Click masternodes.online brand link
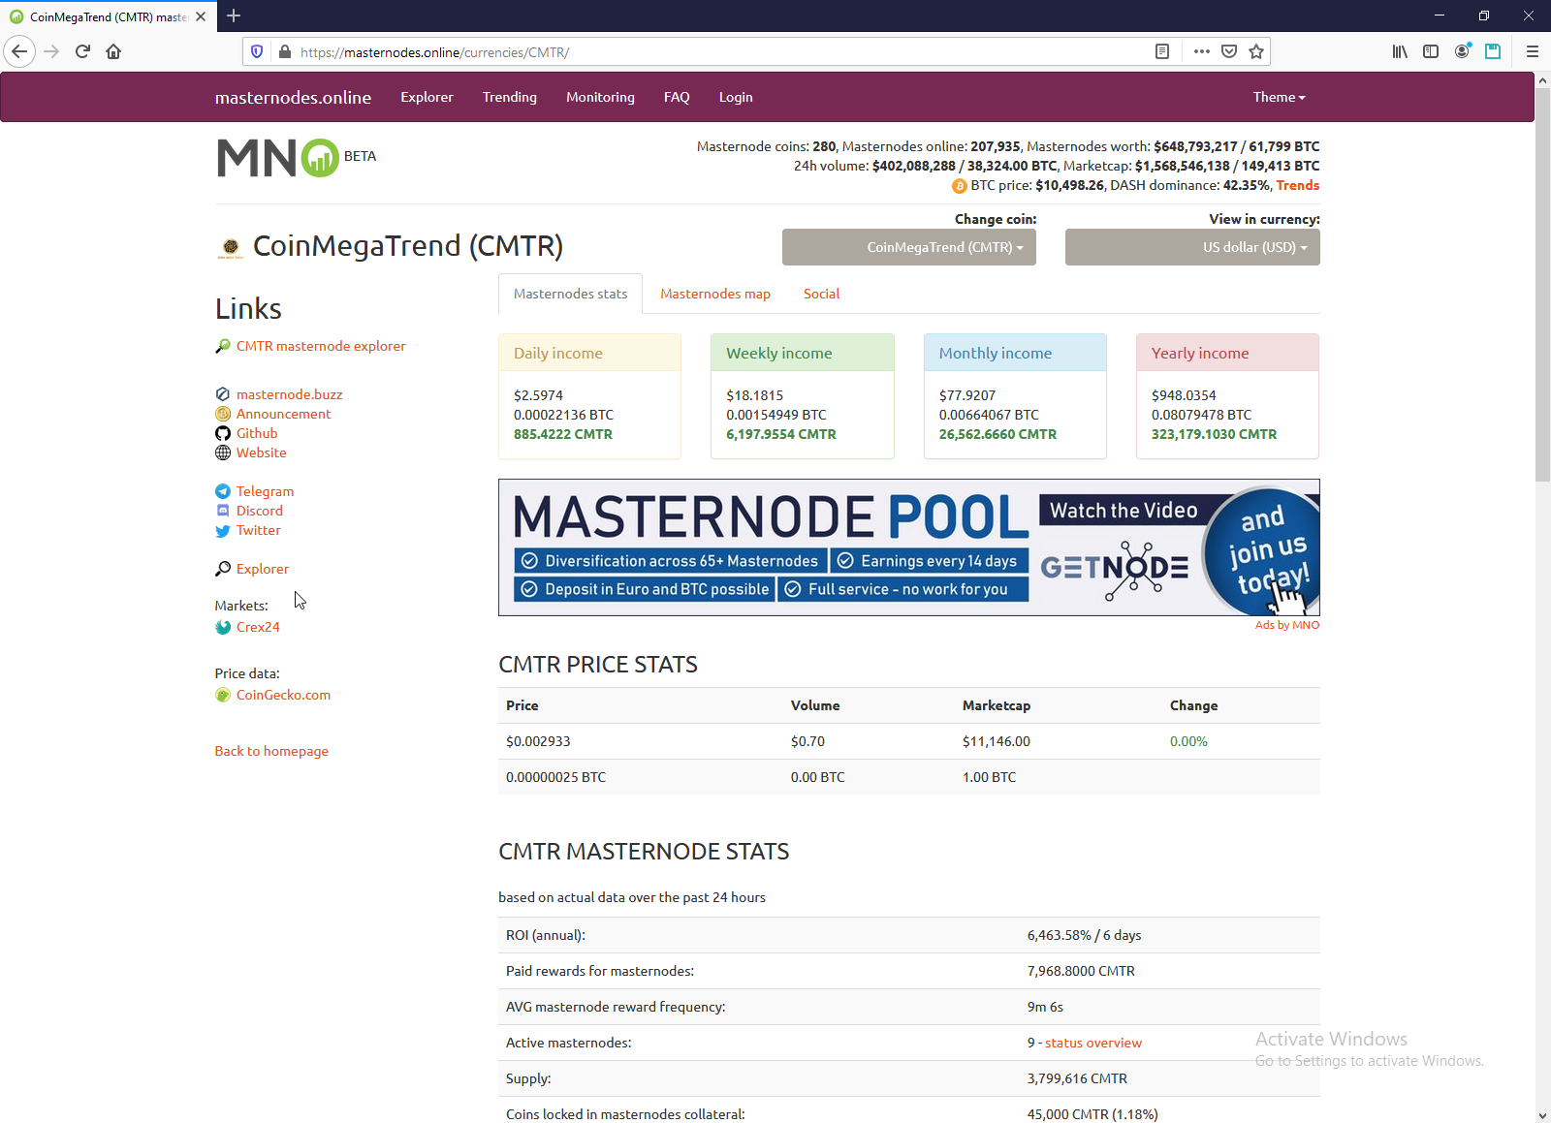1551x1123 pixels. coord(293,97)
